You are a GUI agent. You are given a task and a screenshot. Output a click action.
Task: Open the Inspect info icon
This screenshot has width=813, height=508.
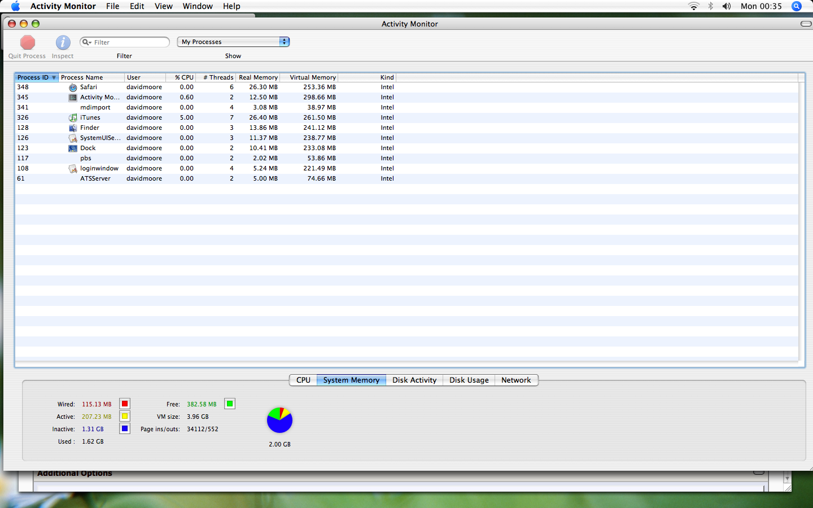(63, 42)
